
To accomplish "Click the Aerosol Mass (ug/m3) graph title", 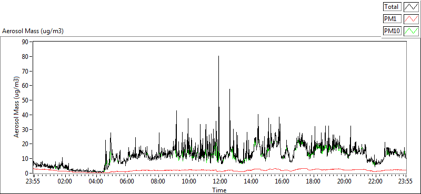I will [x=33, y=31].
